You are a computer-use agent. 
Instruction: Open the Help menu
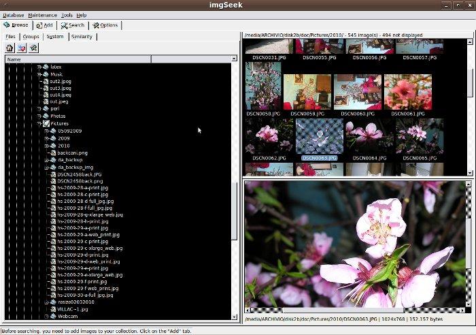click(82, 15)
